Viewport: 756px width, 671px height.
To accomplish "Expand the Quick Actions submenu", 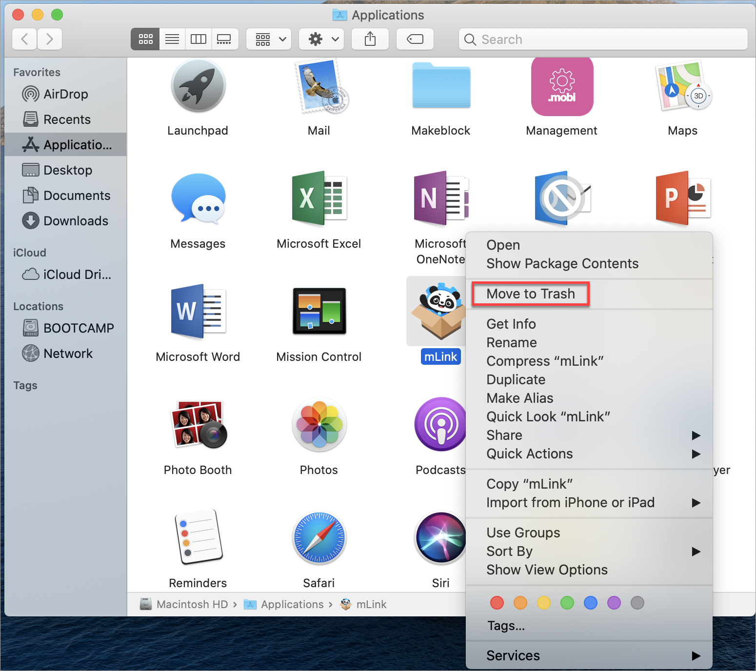I will click(589, 454).
